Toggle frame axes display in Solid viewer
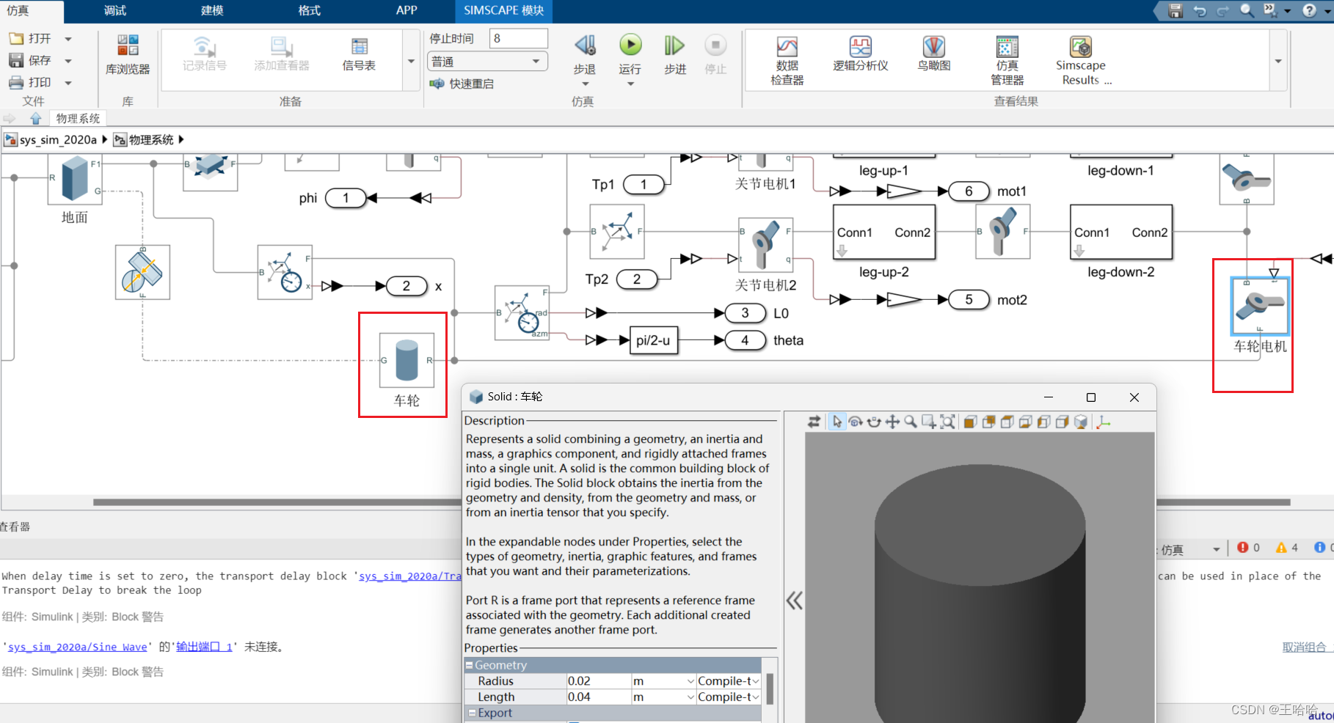Screen dimensions: 1334x723 click(x=1104, y=422)
